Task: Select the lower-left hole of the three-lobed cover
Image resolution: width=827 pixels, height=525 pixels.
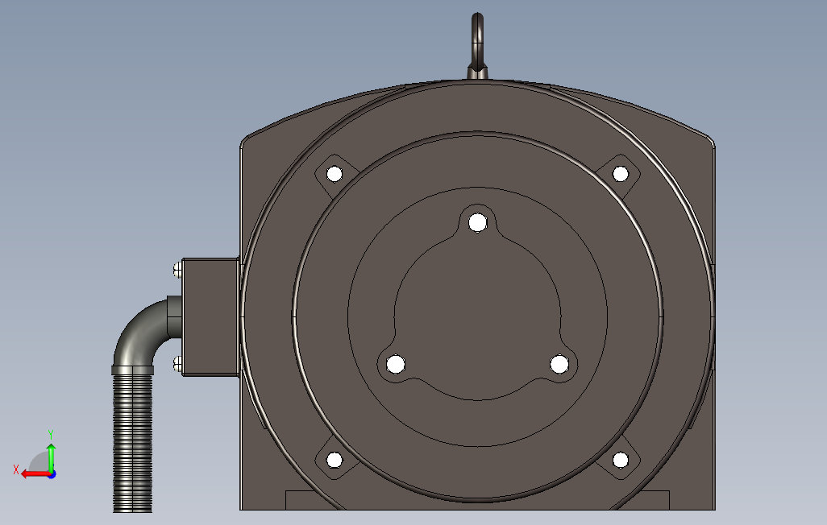Action: [396, 364]
